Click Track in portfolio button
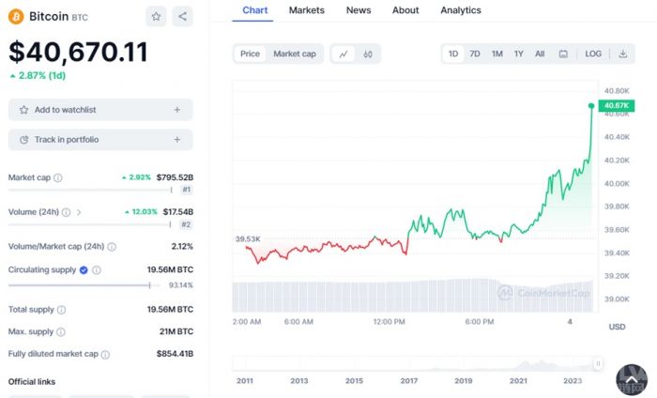 point(100,140)
